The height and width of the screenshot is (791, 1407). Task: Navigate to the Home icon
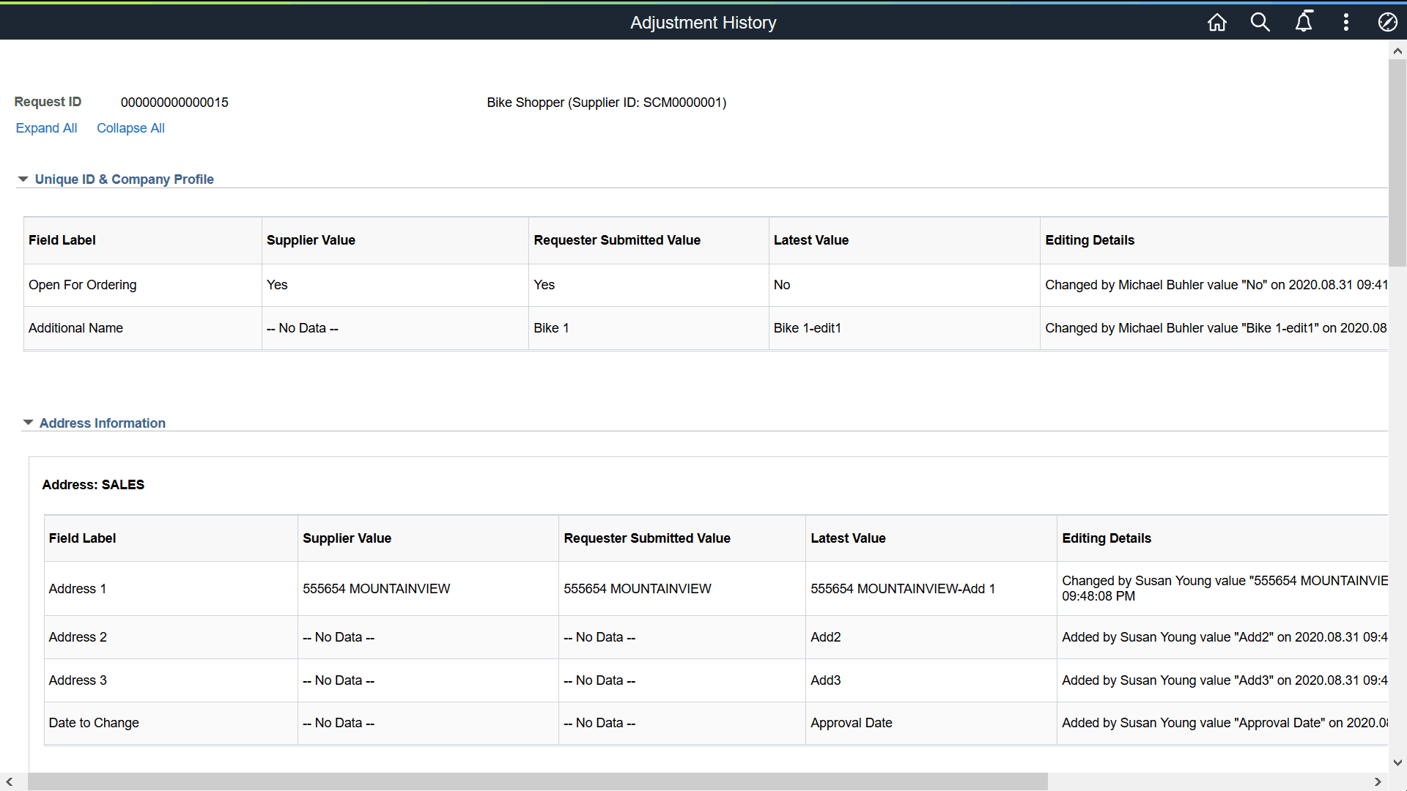[1216, 22]
